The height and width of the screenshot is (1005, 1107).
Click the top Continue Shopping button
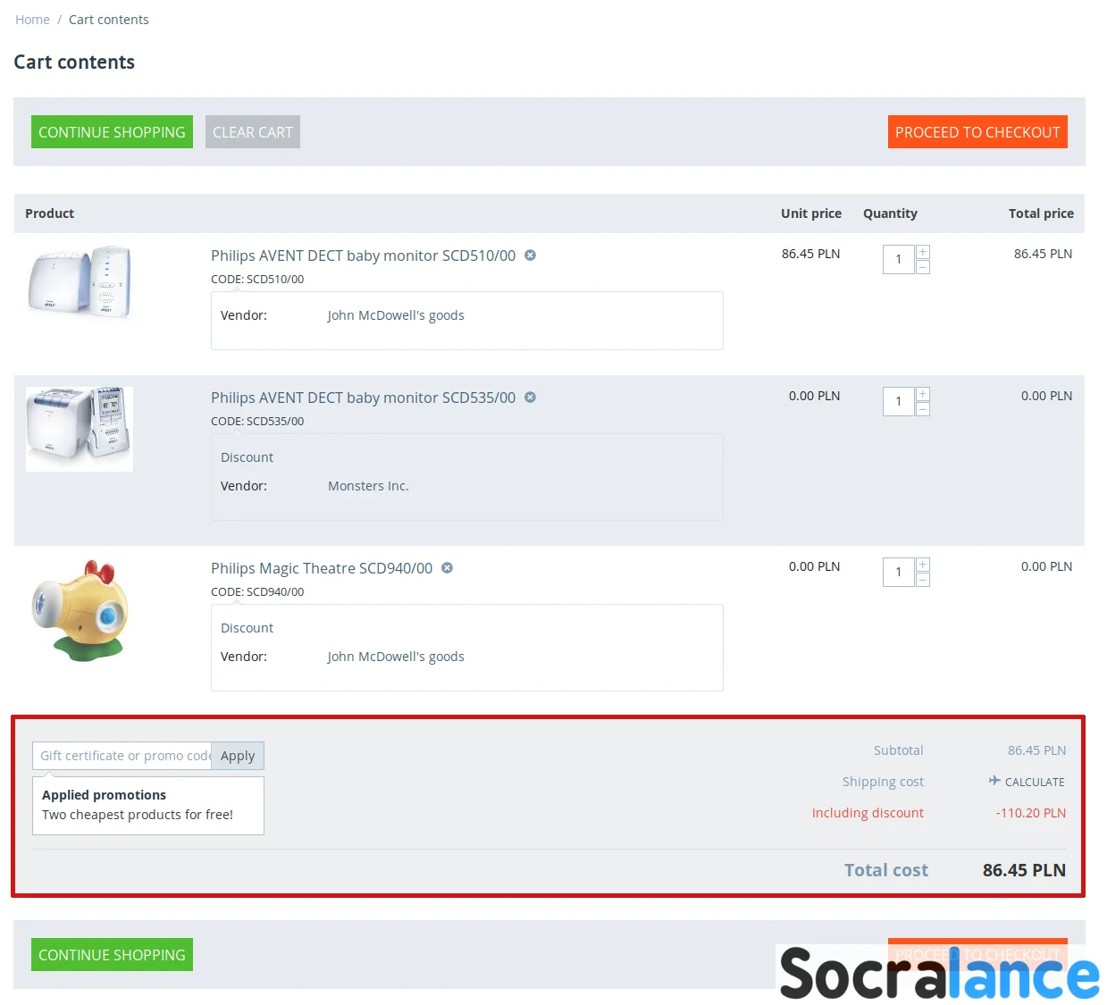112,132
